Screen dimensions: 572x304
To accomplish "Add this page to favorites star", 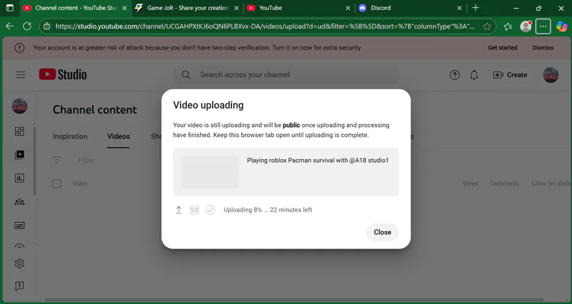I will click(487, 26).
